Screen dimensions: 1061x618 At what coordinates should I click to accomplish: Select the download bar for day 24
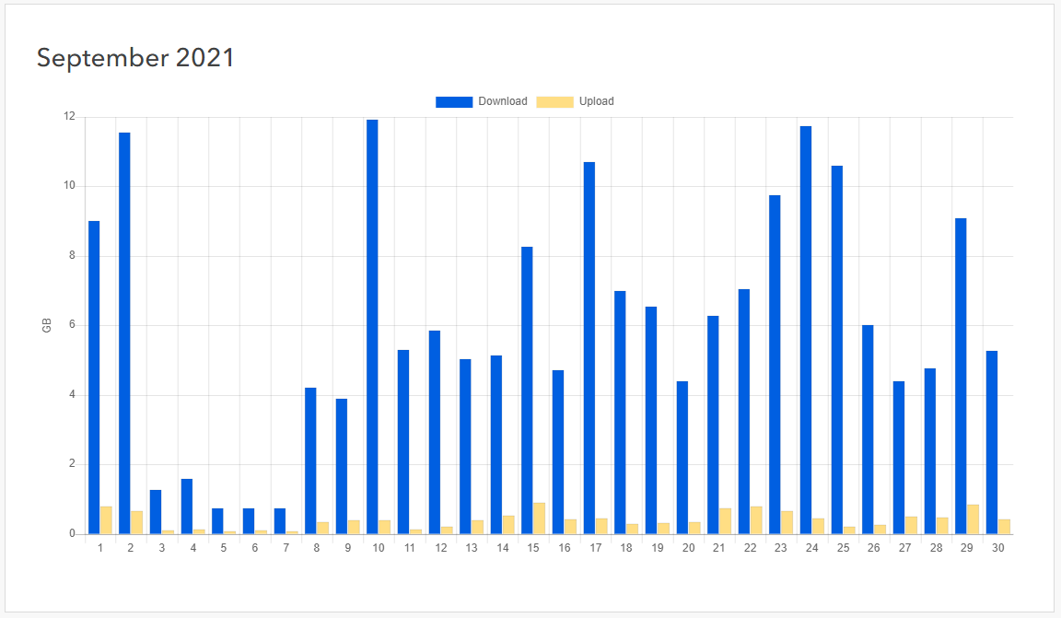point(806,331)
